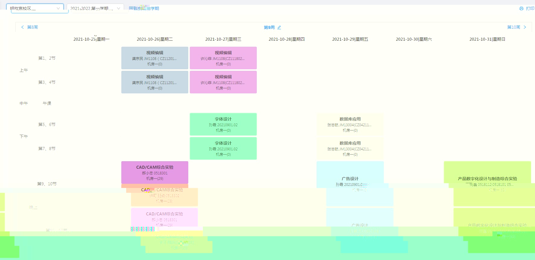Click the 第1、2节 period label
The width and height of the screenshot is (535, 260).
coord(47,58)
